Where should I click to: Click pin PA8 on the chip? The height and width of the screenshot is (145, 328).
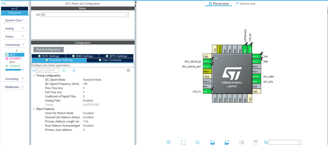[256, 87]
